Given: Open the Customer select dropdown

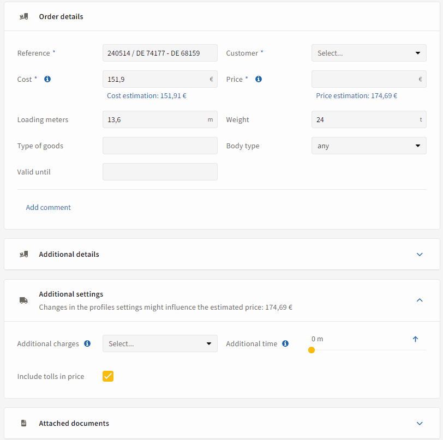Looking at the screenshot, I should click(x=369, y=53).
